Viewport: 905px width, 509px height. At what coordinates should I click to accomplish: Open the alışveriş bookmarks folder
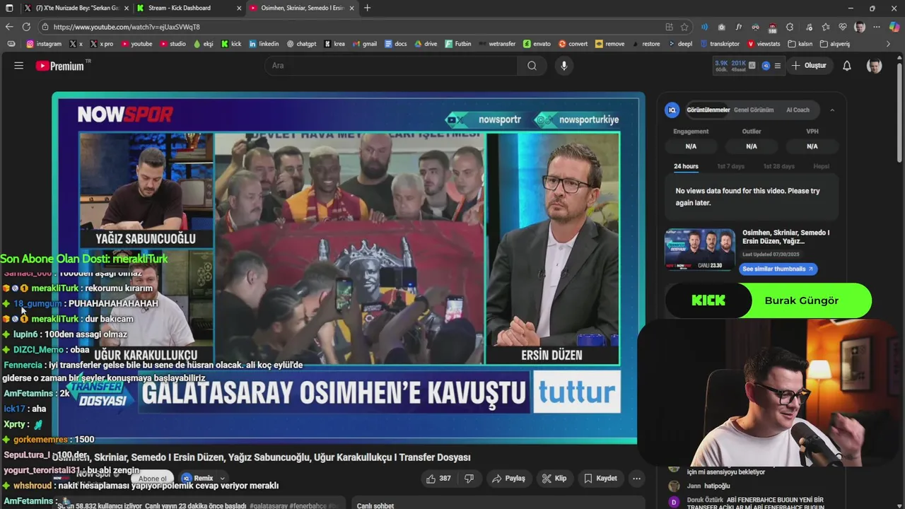tap(834, 44)
